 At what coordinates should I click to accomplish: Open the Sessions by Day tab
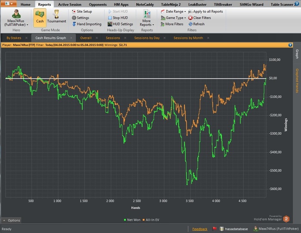147,38
